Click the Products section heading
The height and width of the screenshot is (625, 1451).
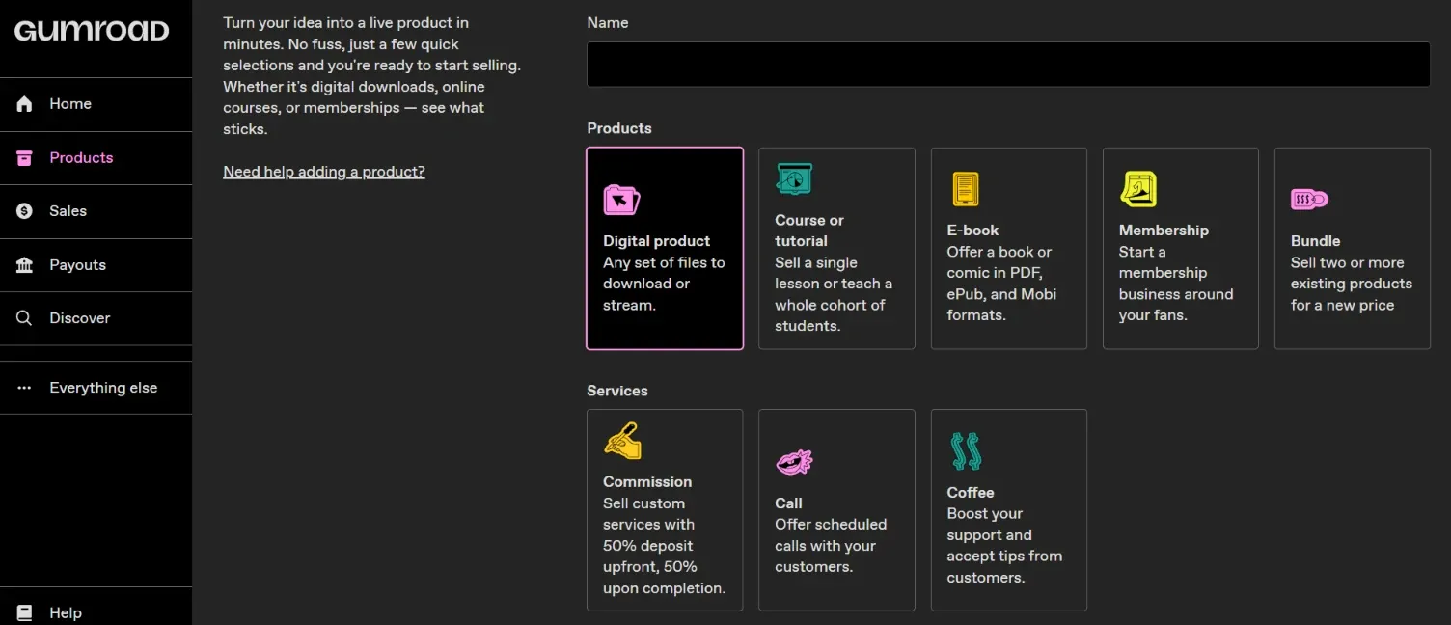tap(619, 128)
